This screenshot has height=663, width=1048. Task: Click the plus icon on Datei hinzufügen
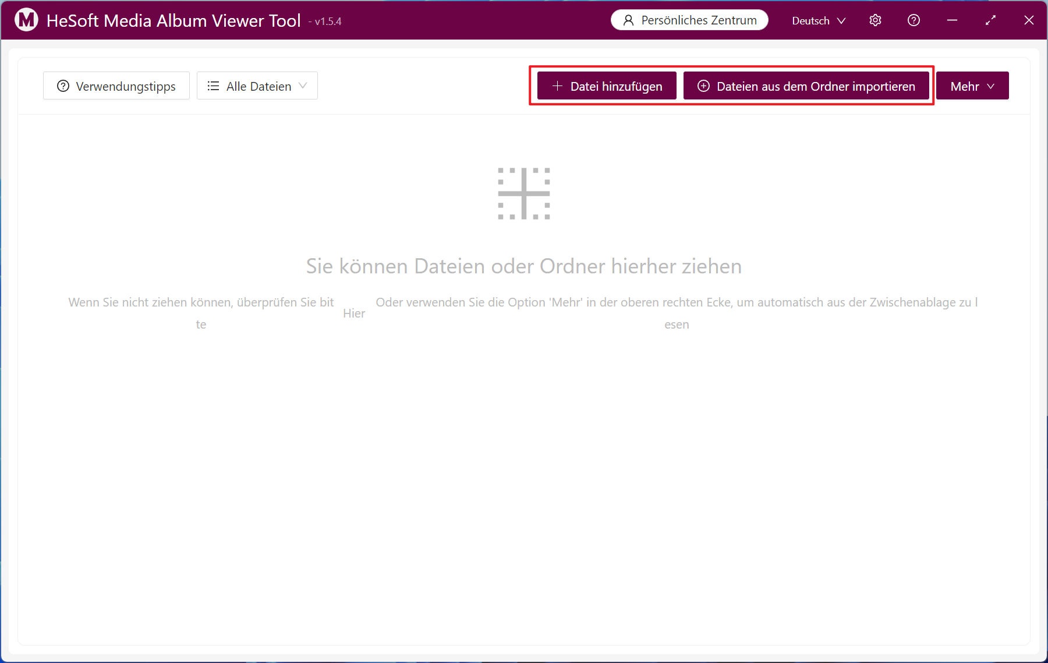coord(557,86)
